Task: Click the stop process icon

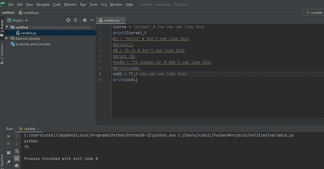Action: pos(9,144)
